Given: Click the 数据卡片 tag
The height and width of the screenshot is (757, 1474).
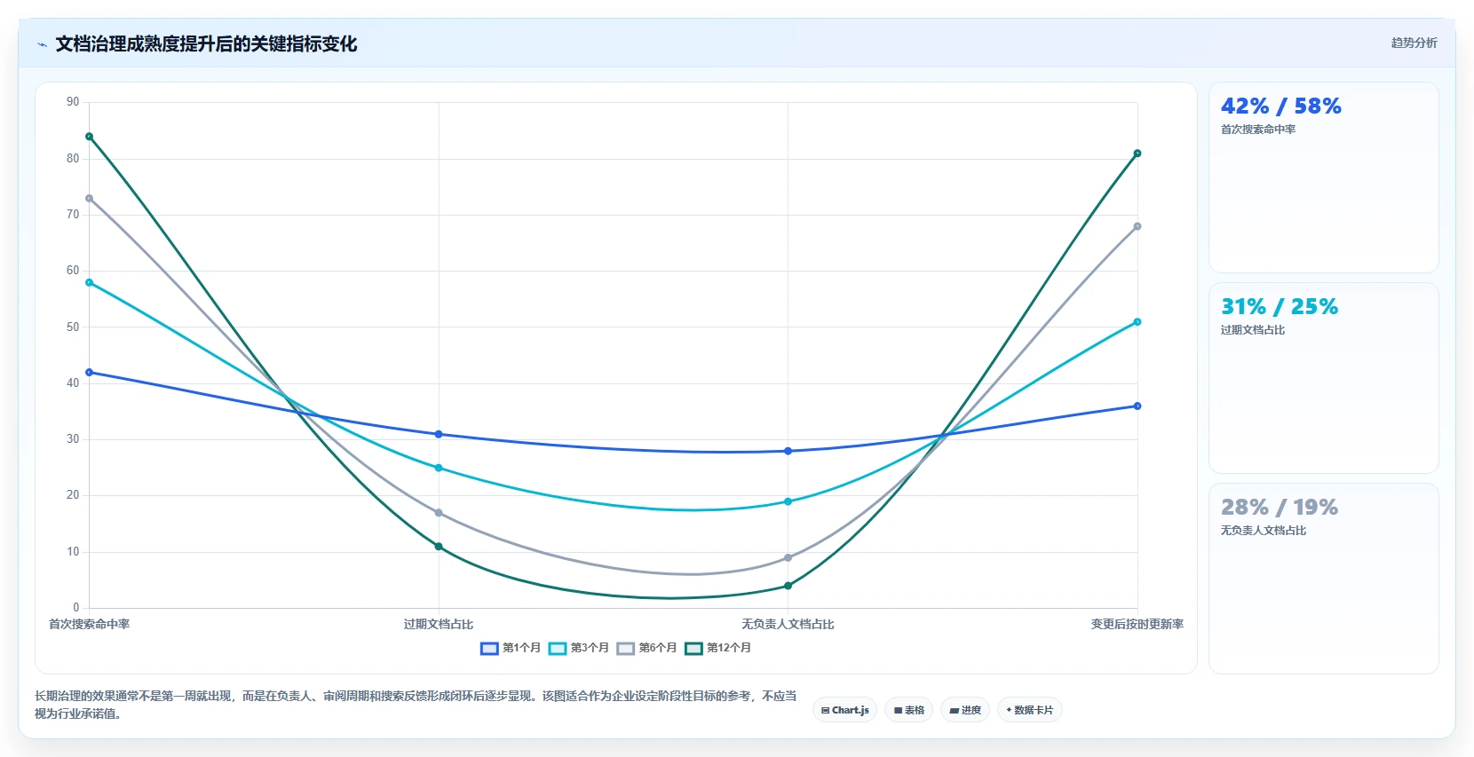Looking at the screenshot, I should point(1030,710).
